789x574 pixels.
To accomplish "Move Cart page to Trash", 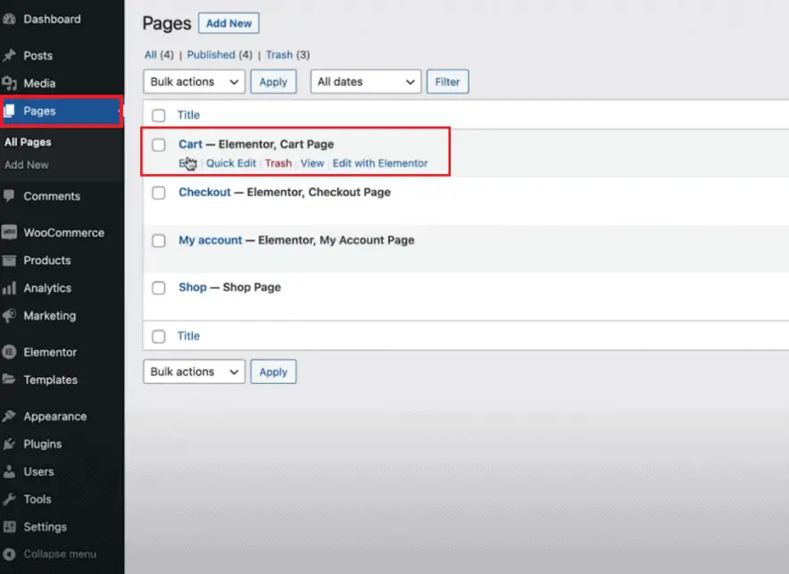I will pyautogui.click(x=278, y=163).
